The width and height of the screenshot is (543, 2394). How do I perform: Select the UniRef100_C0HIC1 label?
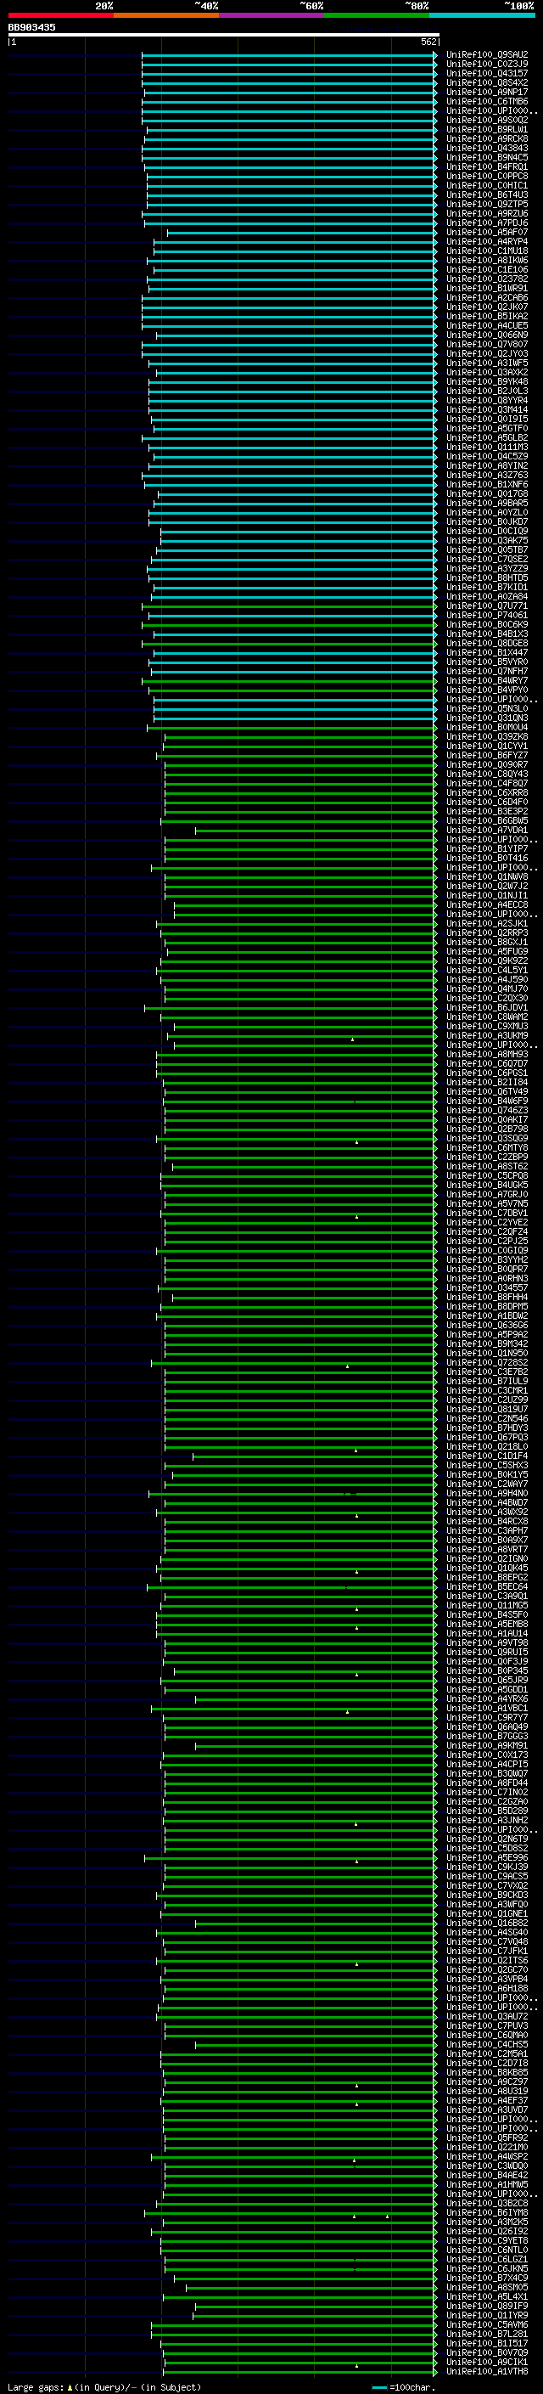(x=487, y=185)
